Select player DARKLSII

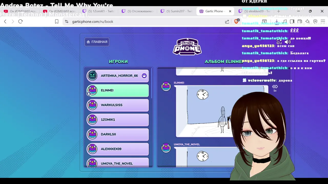(118, 134)
